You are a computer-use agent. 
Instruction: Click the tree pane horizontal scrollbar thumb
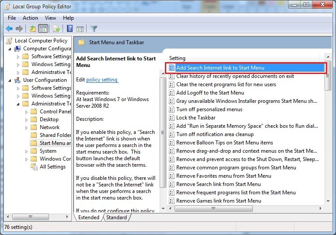pos(31,217)
